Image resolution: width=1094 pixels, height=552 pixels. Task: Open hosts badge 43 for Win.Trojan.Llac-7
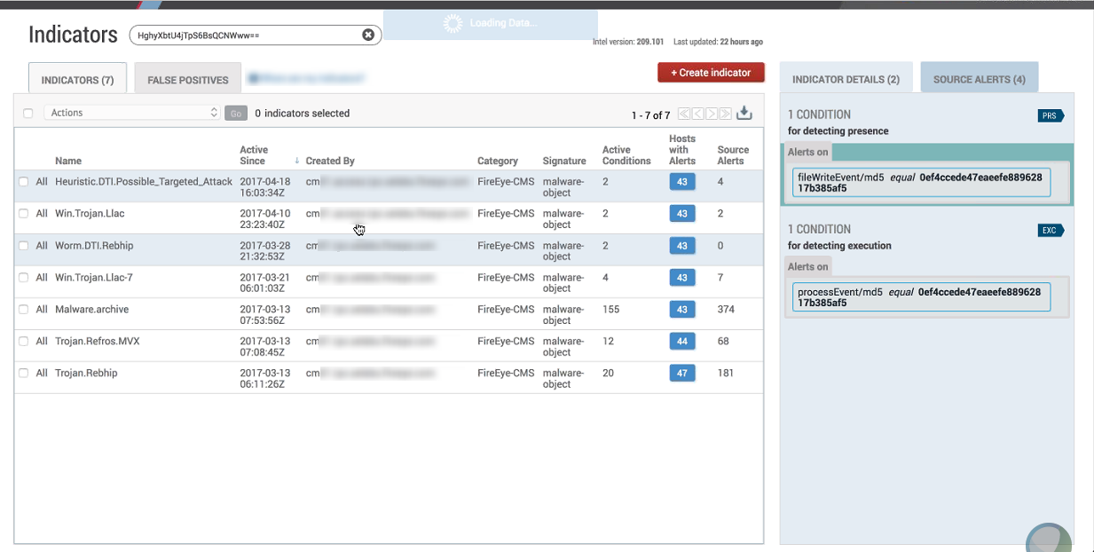[x=682, y=278]
